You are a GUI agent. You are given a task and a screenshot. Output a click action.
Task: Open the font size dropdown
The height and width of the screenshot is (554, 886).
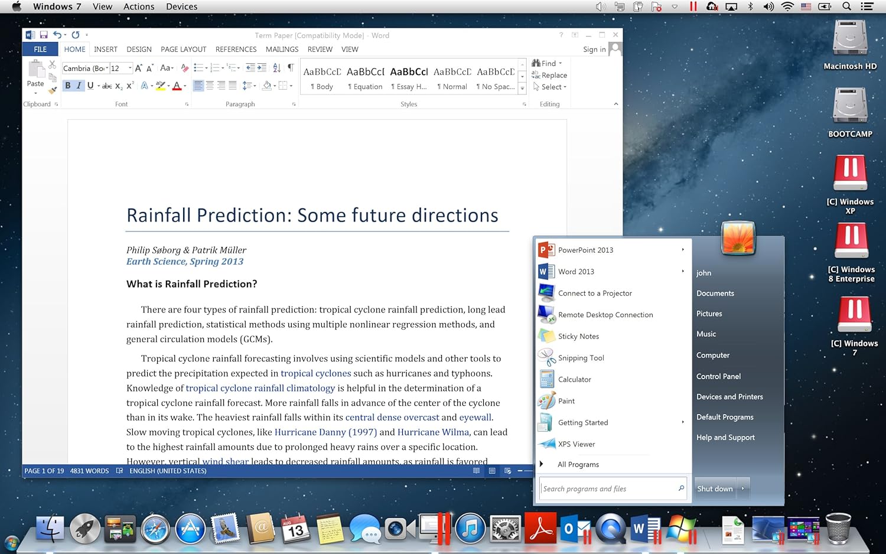pos(130,69)
